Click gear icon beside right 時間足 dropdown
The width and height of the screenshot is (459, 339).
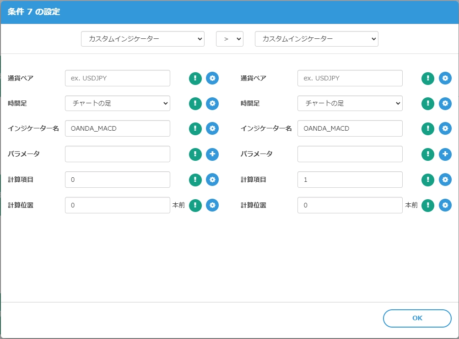[x=445, y=104]
